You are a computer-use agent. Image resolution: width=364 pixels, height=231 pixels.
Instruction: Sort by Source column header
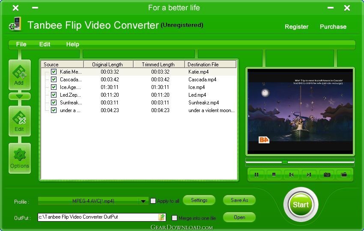tap(62, 64)
